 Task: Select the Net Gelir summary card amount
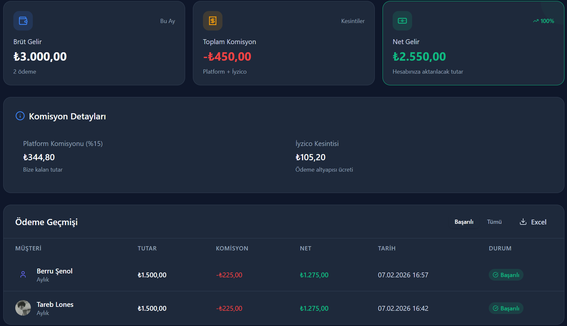pyautogui.click(x=419, y=57)
